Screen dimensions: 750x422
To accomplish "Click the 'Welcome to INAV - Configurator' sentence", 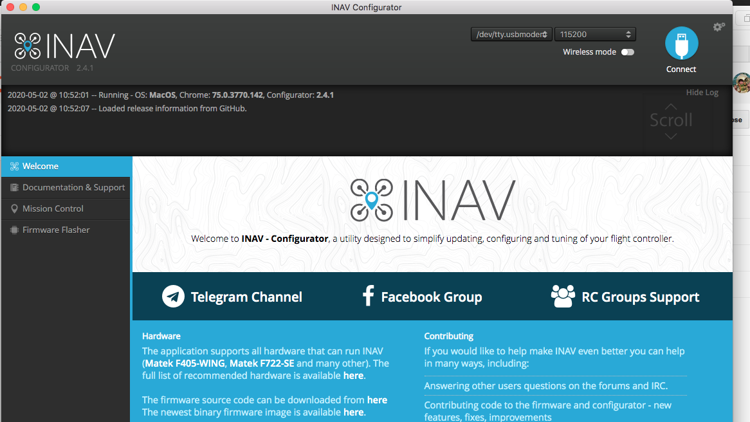I will (432, 239).
